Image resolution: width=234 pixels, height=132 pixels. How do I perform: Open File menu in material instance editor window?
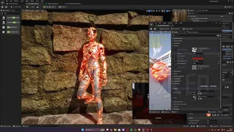click(156, 23)
